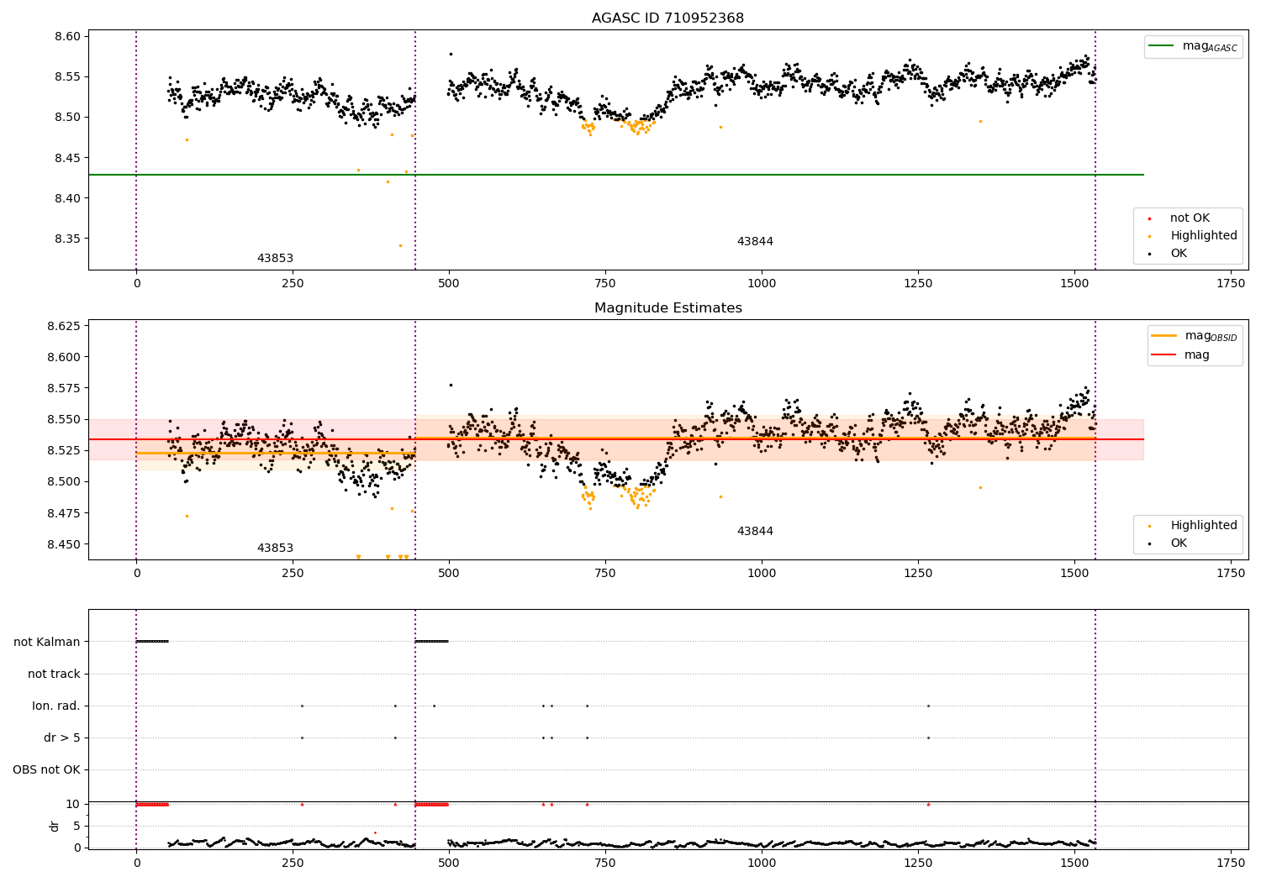This screenshot has height=882, width=1261.
Task: Click the green line sample in the mag AGASC legend
Action: click(1161, 46)
